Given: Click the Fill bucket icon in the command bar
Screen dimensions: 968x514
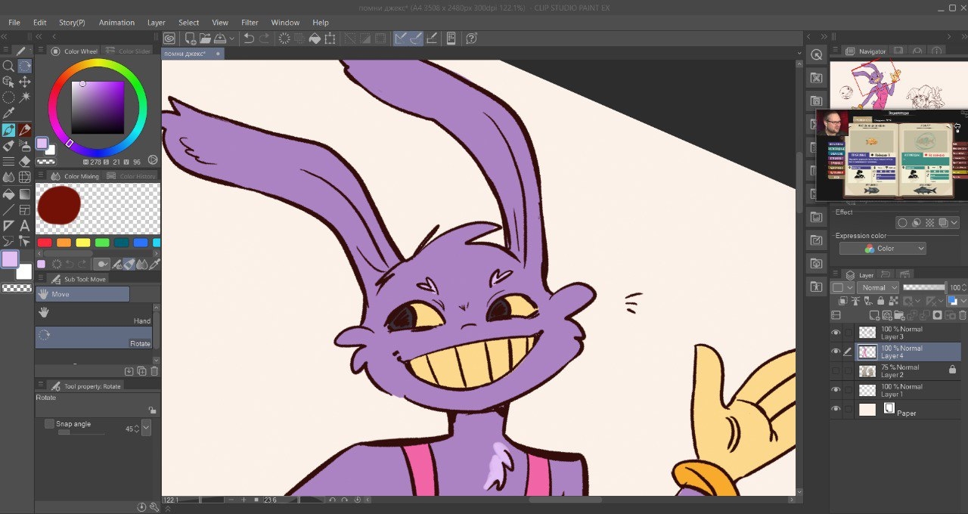Looking at the screenshot, I should click(314, 39).
